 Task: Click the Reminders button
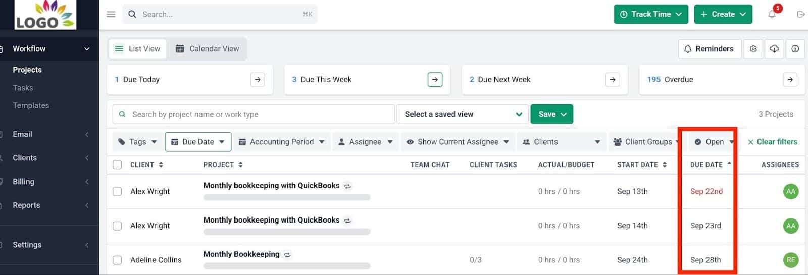[x=709, y=49]
